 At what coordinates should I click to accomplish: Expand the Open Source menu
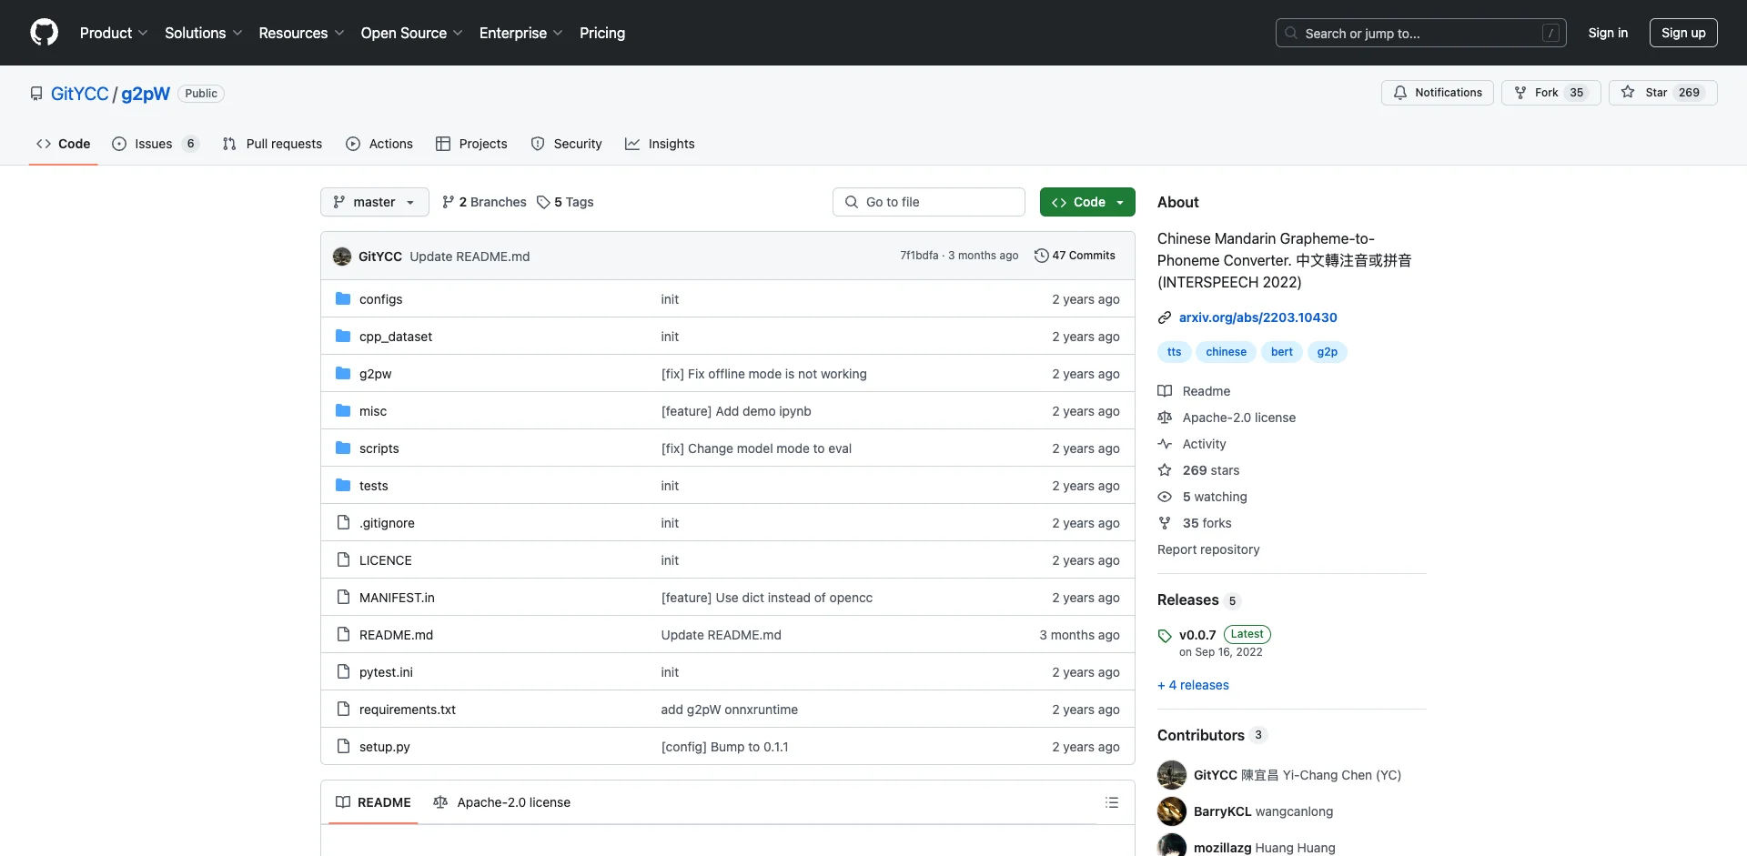(x=412, y=33)
